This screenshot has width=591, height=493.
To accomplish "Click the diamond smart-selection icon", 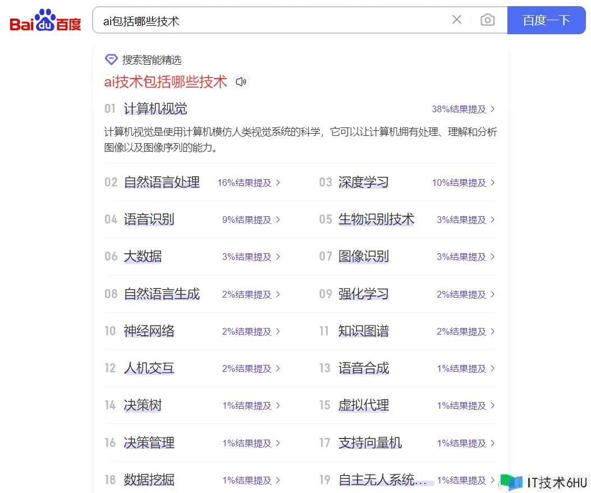I will click(x=111, y=60).
